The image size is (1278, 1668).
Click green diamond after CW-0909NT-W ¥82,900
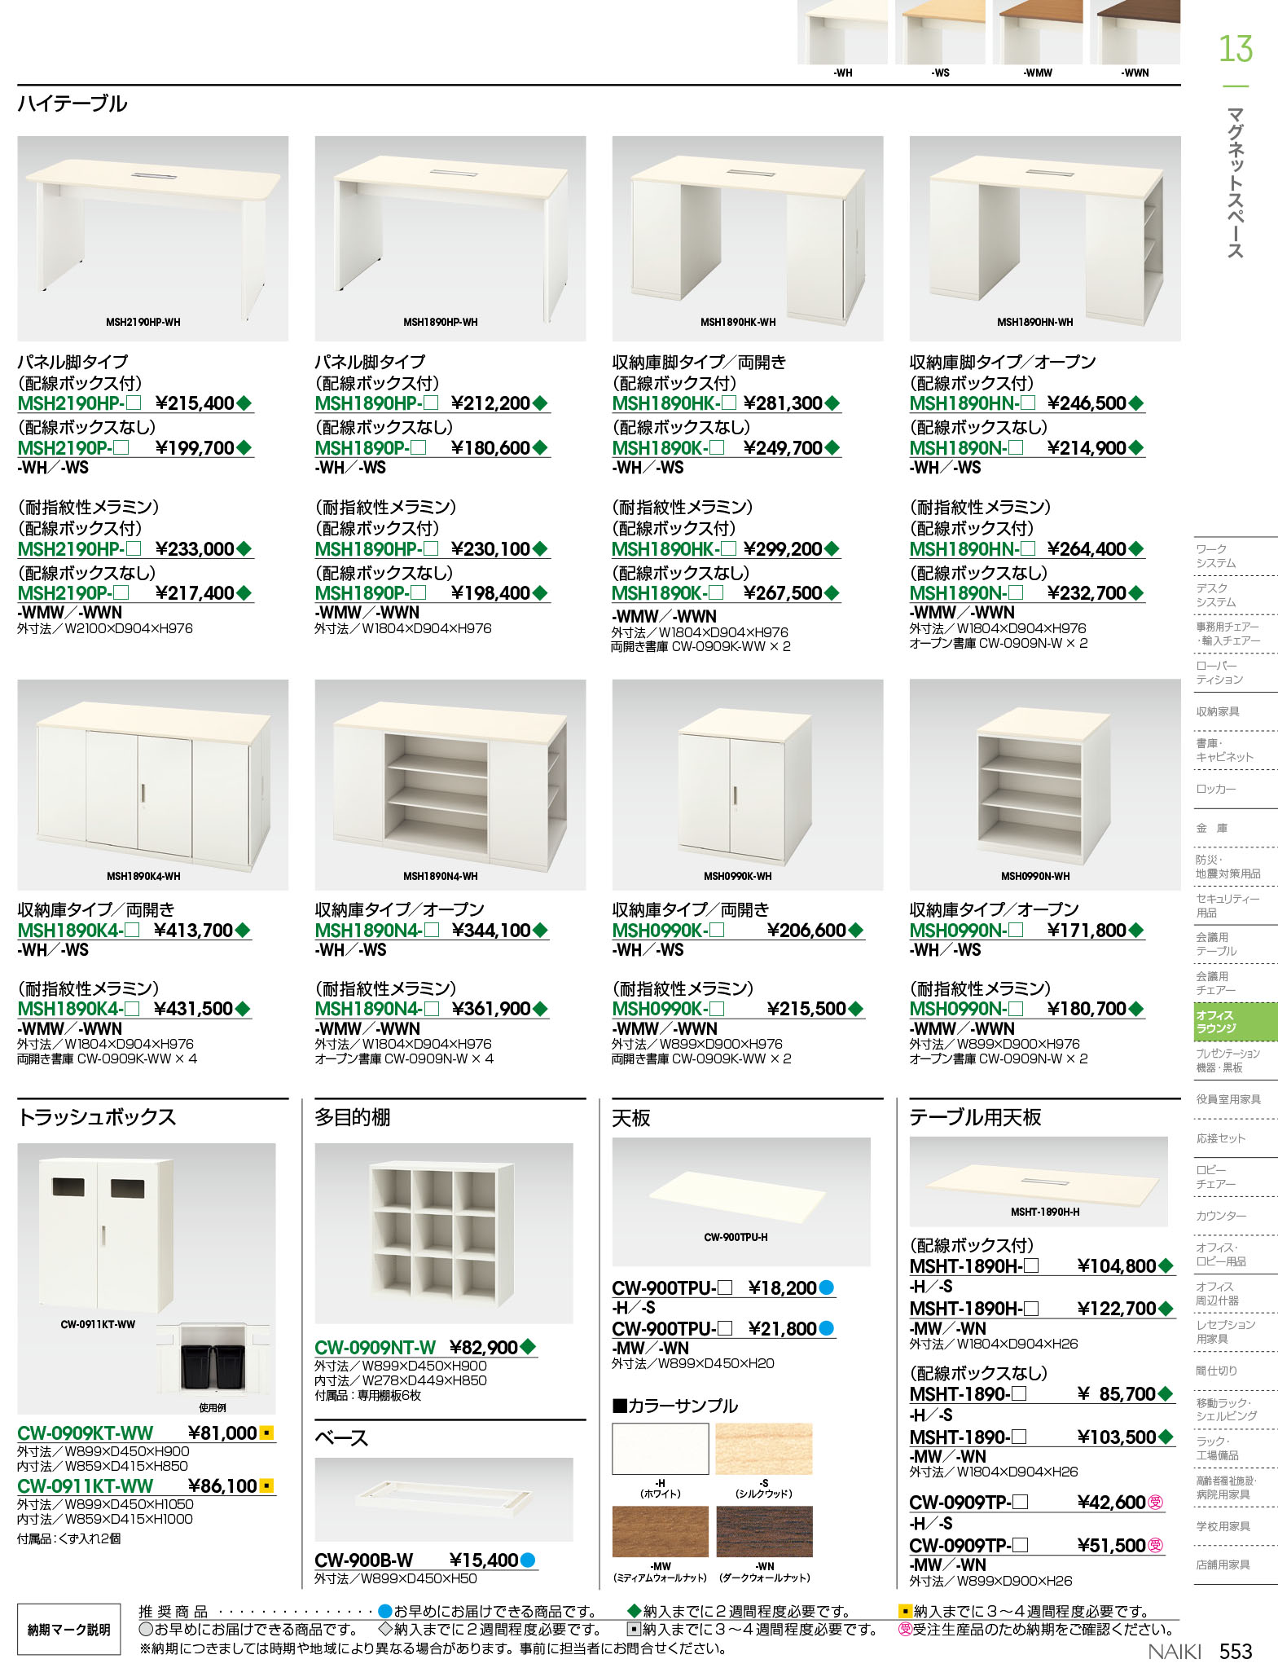coord(528,1347)
